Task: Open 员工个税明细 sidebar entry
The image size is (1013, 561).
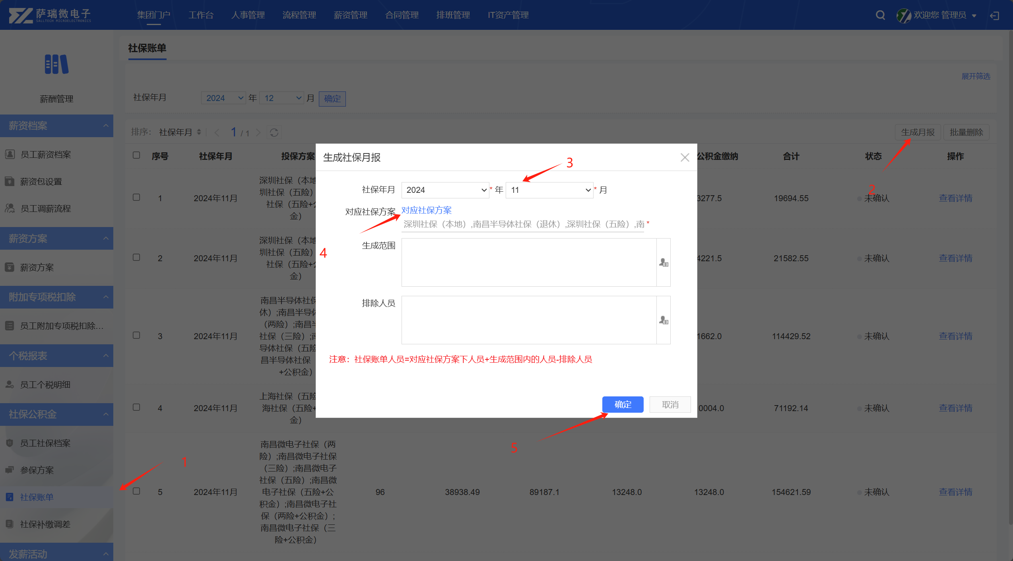Action: 45,384
